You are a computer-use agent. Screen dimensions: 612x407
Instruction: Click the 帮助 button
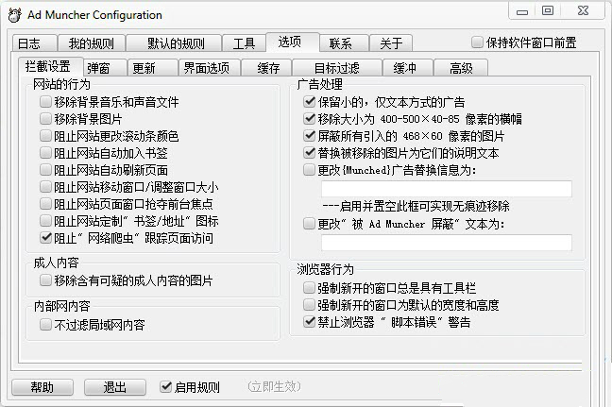point(42,387)
